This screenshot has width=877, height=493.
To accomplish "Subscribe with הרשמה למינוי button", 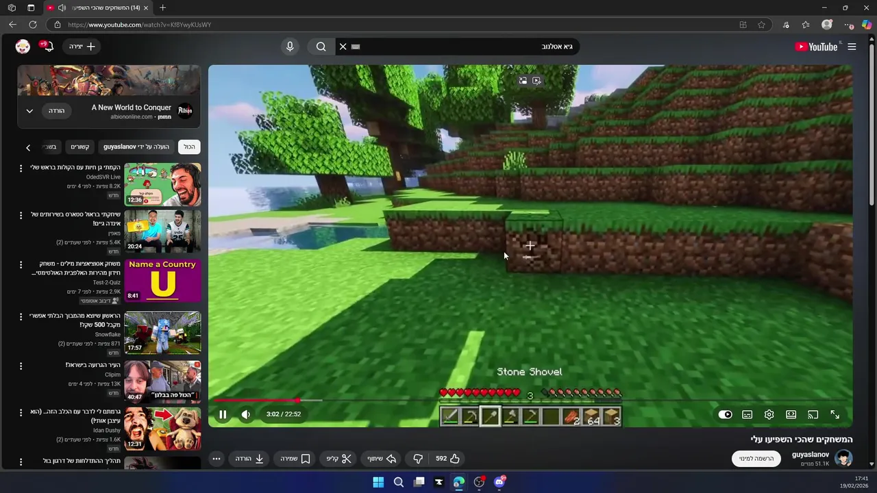I will click(x=756, y=459).
